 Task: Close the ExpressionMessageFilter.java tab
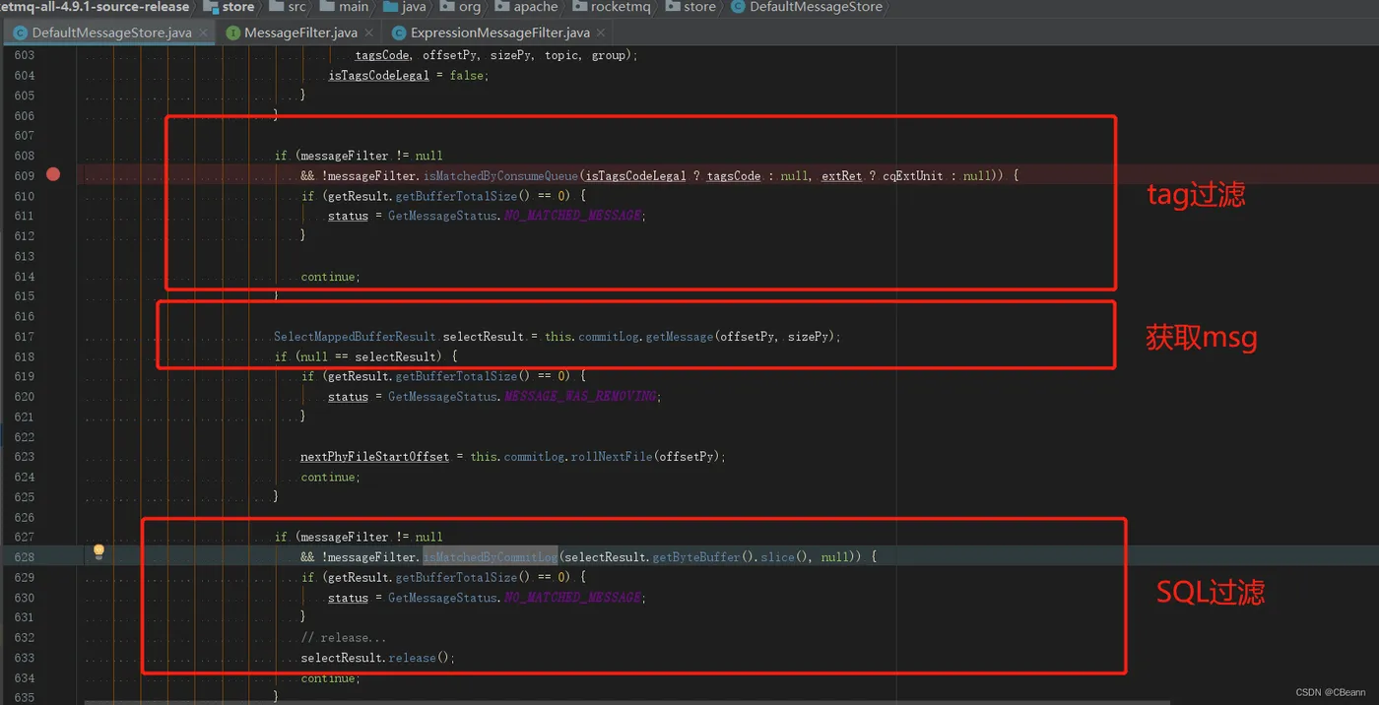point(602,32)
